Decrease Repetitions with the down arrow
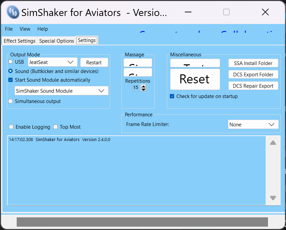286x230 pixels. point(143,89)
